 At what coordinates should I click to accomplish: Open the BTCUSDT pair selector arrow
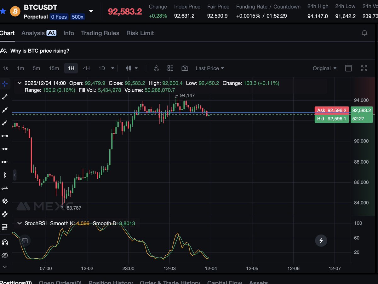tap(91, 12)
